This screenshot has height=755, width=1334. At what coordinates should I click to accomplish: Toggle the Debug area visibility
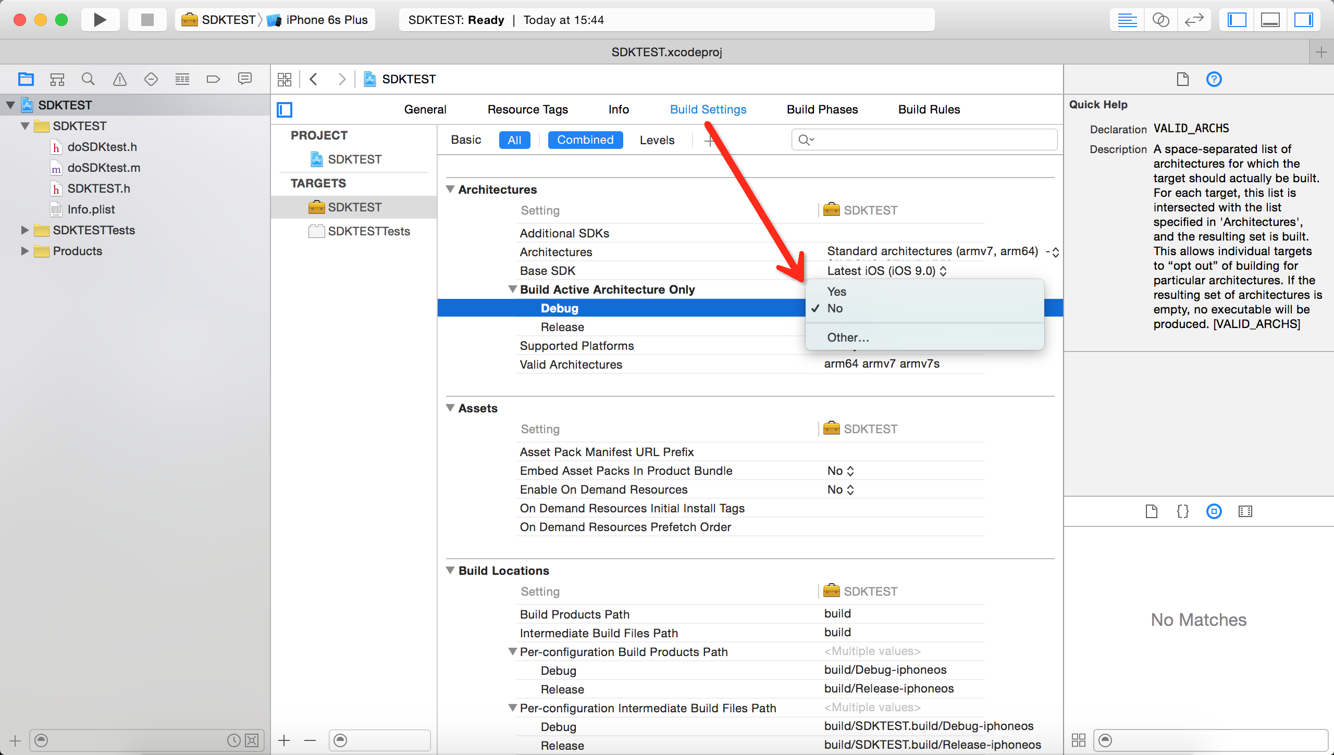(x=1270, y=20)
